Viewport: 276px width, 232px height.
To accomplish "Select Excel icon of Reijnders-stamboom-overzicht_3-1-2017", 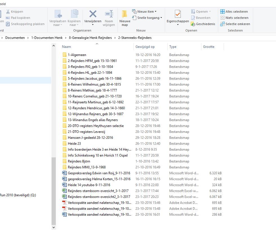I will [x=64, y=191].
